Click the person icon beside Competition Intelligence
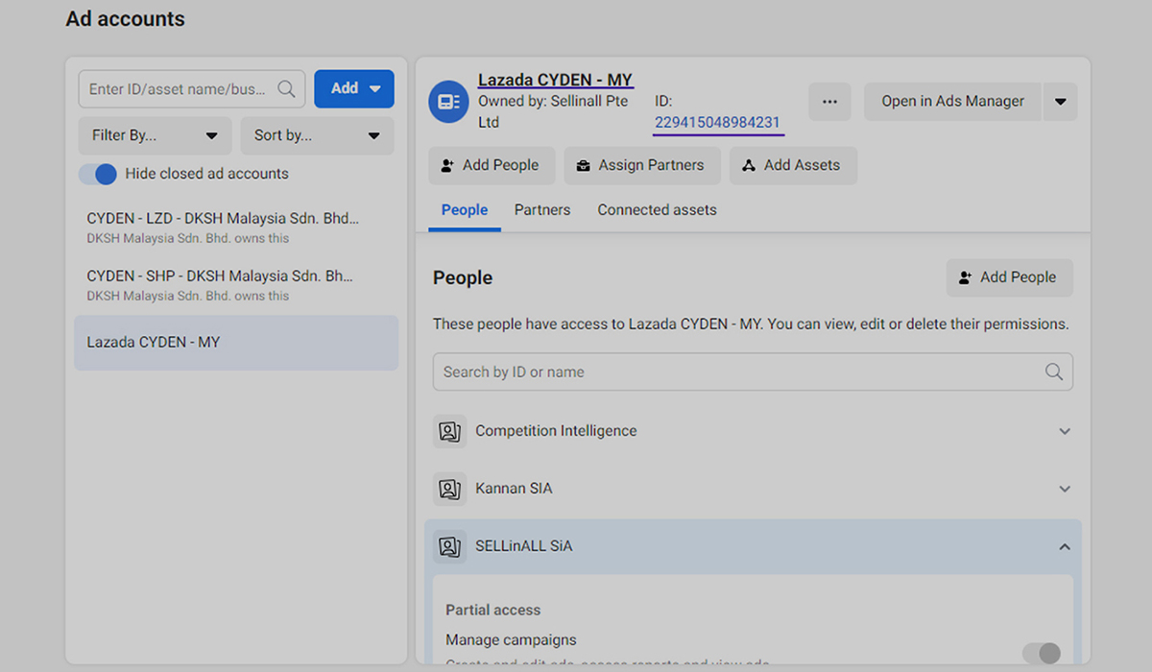1152x672 pixels. pyautogui.click(x=449, y=431)
